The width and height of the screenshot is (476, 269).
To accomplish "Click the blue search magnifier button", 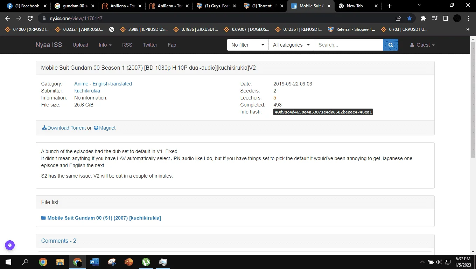I will pos(391,45).
